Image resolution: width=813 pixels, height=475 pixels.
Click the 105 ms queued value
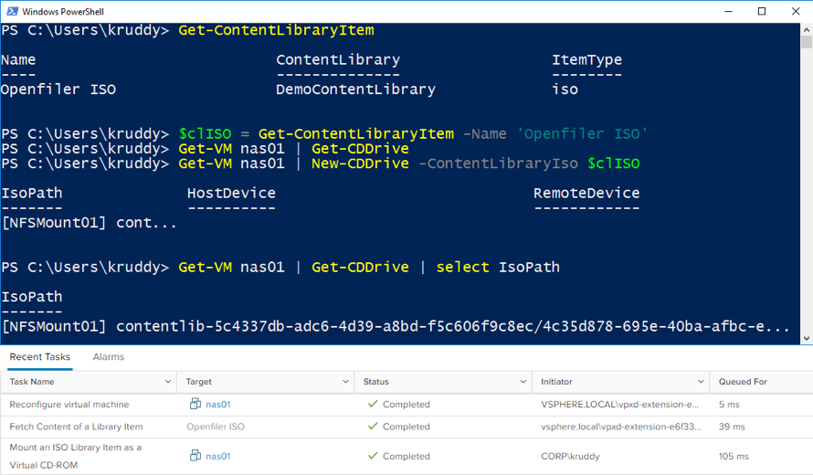click(x=734, y=456)
